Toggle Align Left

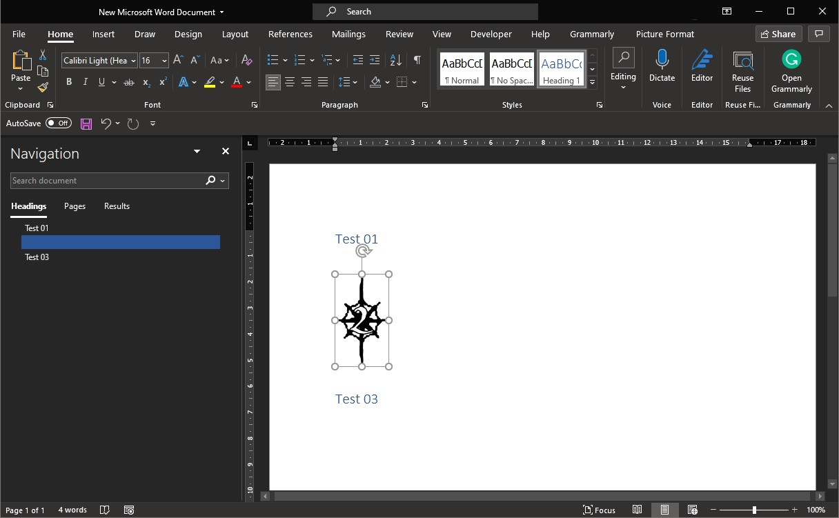pyautogui.click(x=273, y=82)
